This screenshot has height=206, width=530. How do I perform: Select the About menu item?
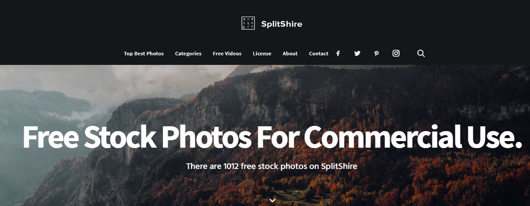(290, 54)
